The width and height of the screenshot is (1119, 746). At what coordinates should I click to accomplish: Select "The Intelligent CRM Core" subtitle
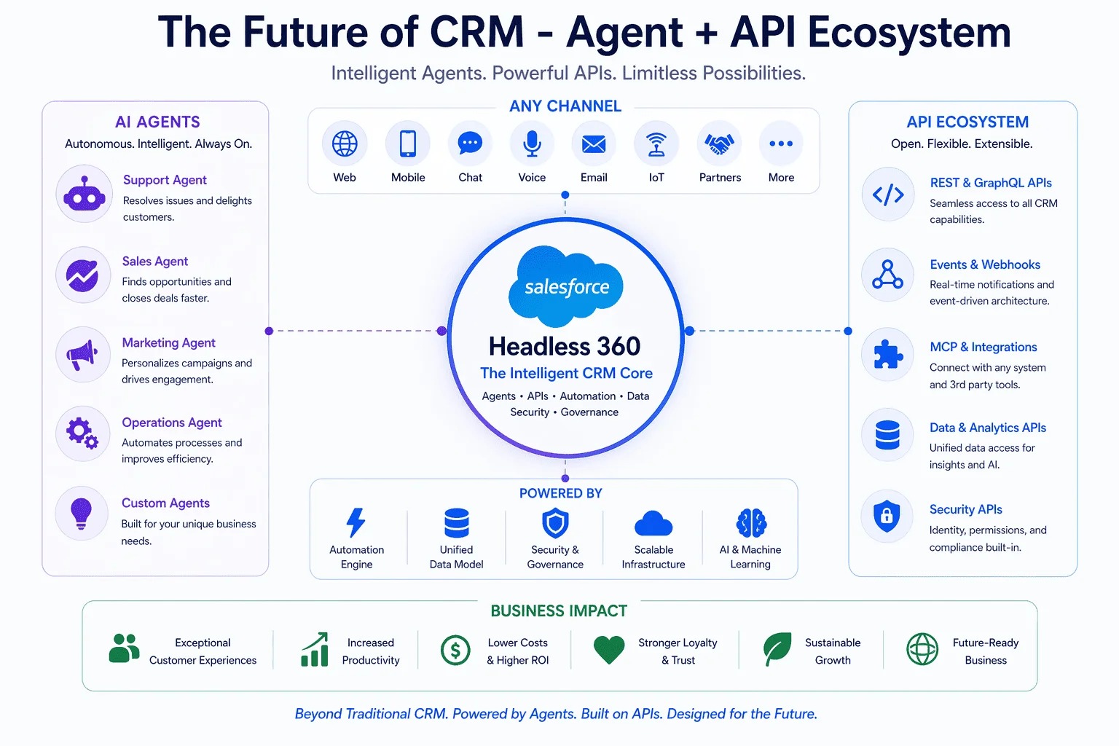(566, 373)
